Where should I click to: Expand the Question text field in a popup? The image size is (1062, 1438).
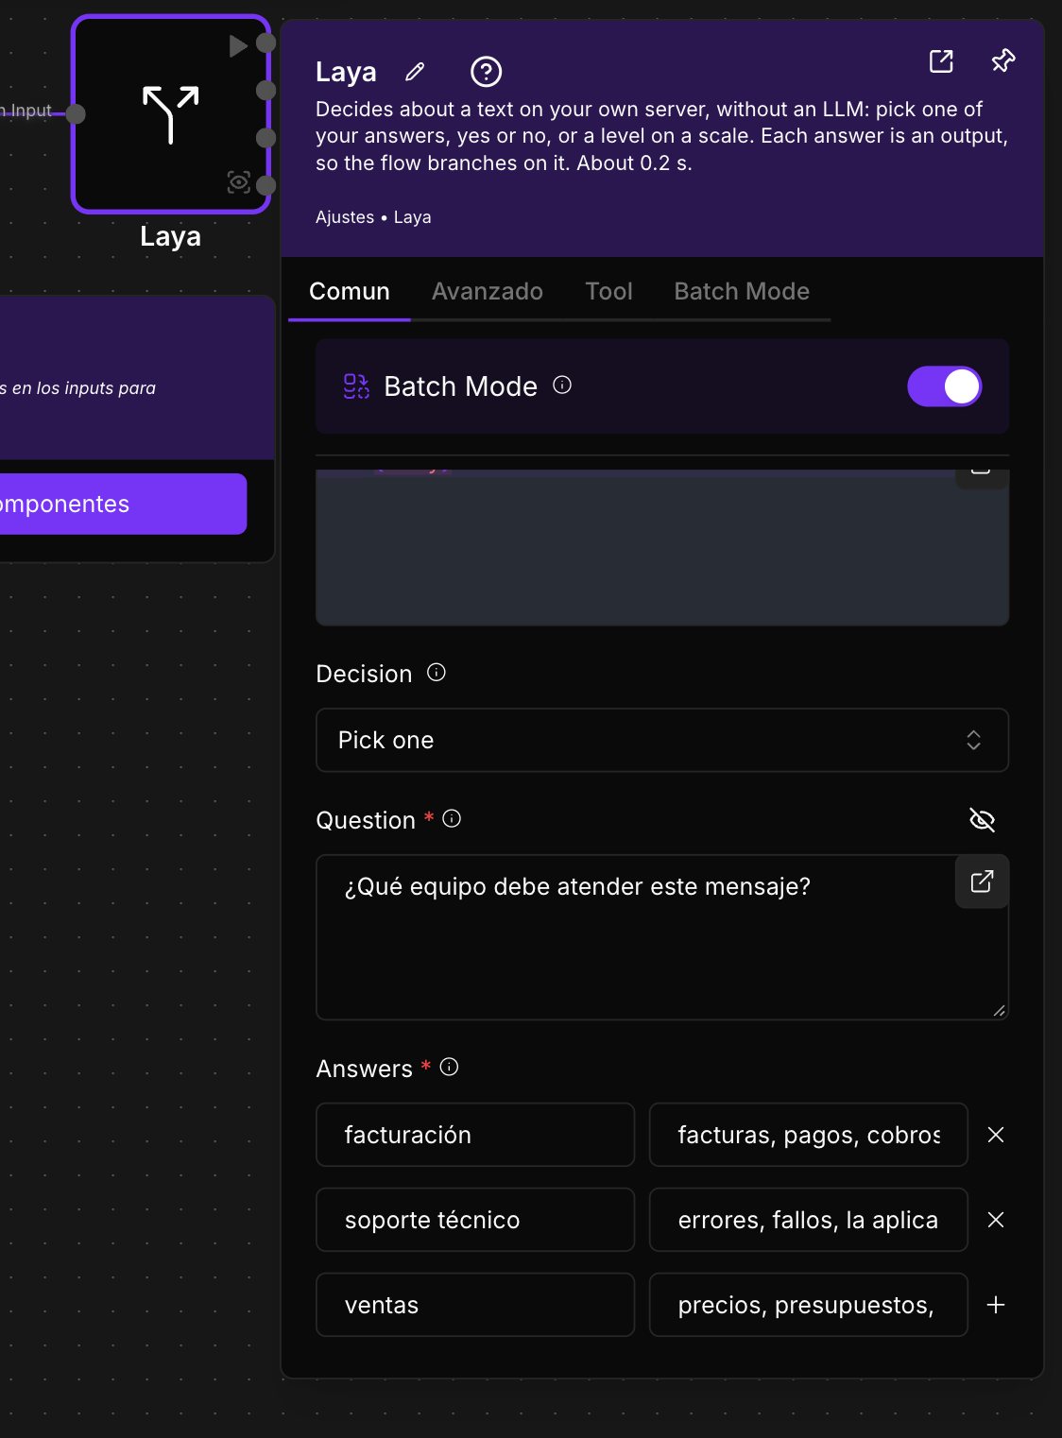click(982, 882)
